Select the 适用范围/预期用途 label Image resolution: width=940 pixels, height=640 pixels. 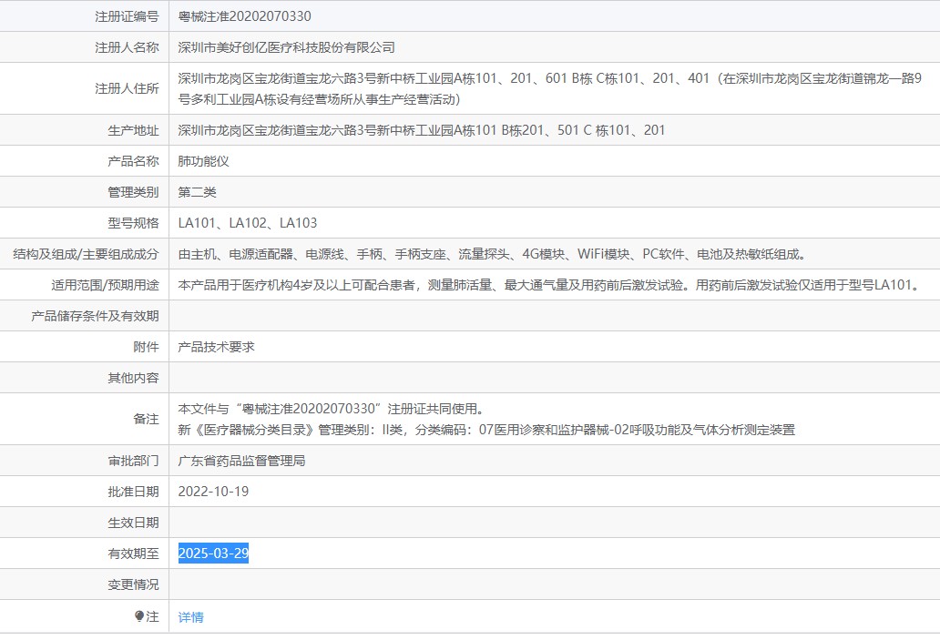(x=105, y=285)
